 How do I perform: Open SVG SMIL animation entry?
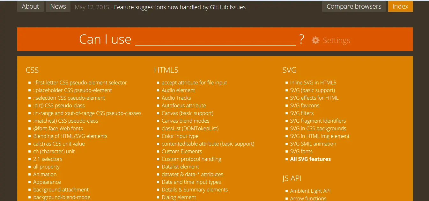pyautogui.click(x=313, y=144)
